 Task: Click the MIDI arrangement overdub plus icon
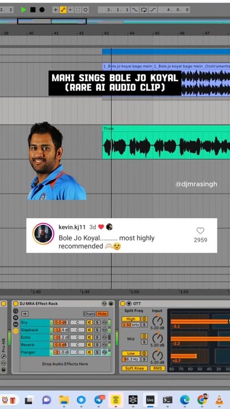pyautogui.click(x=55, y=10)
